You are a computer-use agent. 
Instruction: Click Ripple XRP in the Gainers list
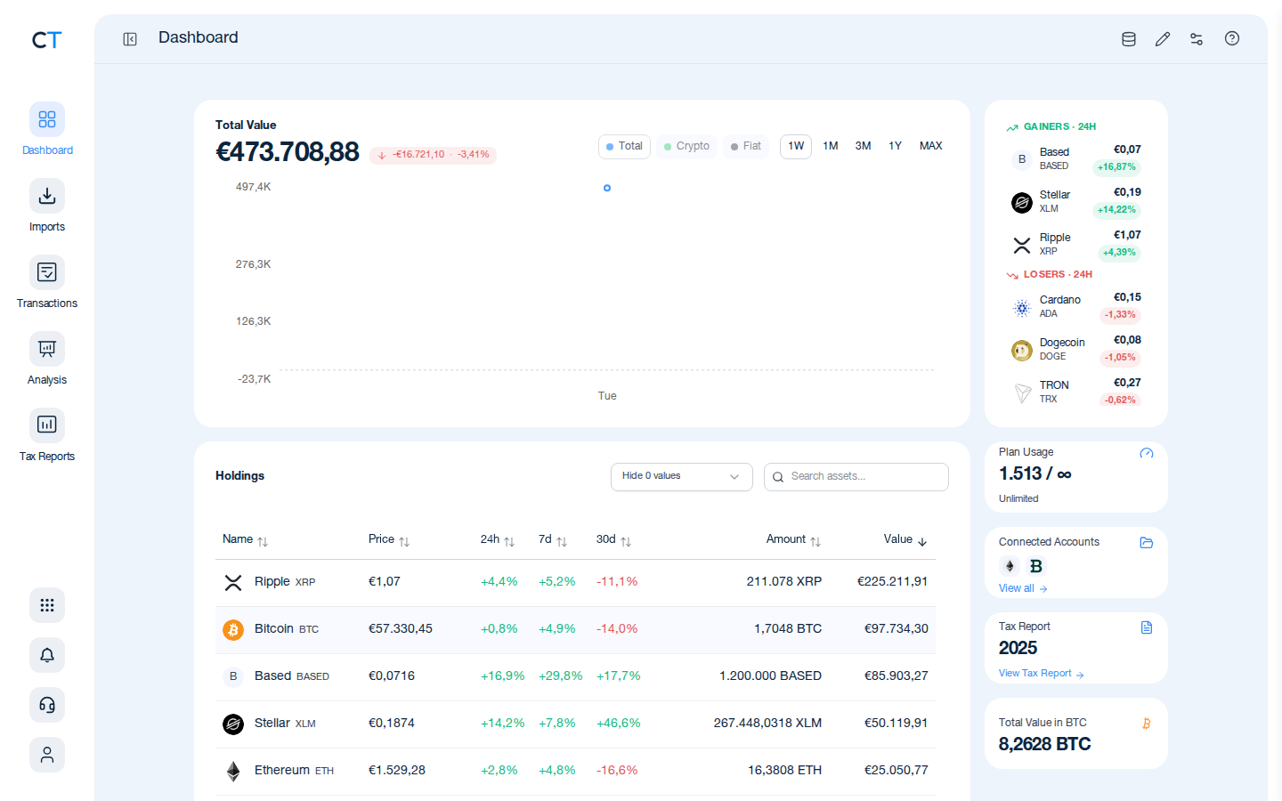pos(1076,244)
